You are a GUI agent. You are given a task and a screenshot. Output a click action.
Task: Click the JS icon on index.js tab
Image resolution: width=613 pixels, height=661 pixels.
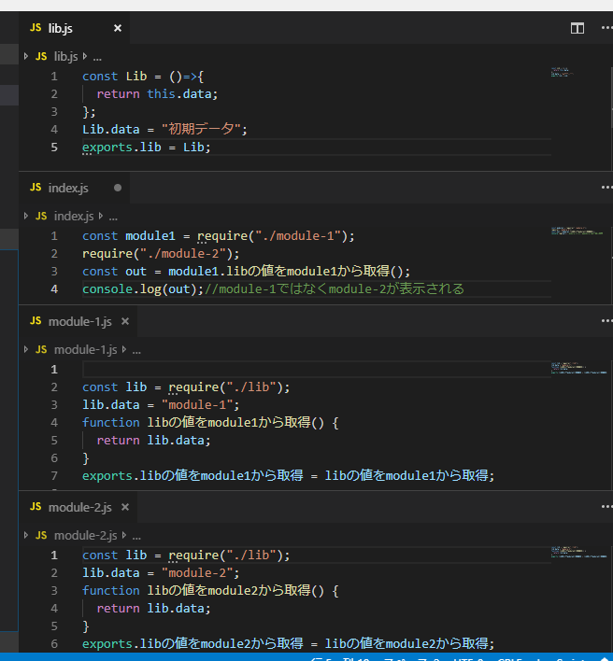(x=36, y=187)
